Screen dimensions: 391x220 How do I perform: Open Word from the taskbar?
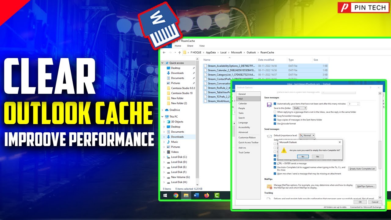coord(196,196)
